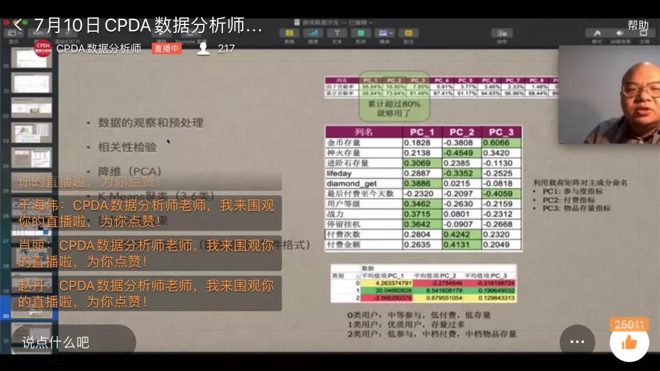Click the note PC2: 付费指标

(569, 200)
